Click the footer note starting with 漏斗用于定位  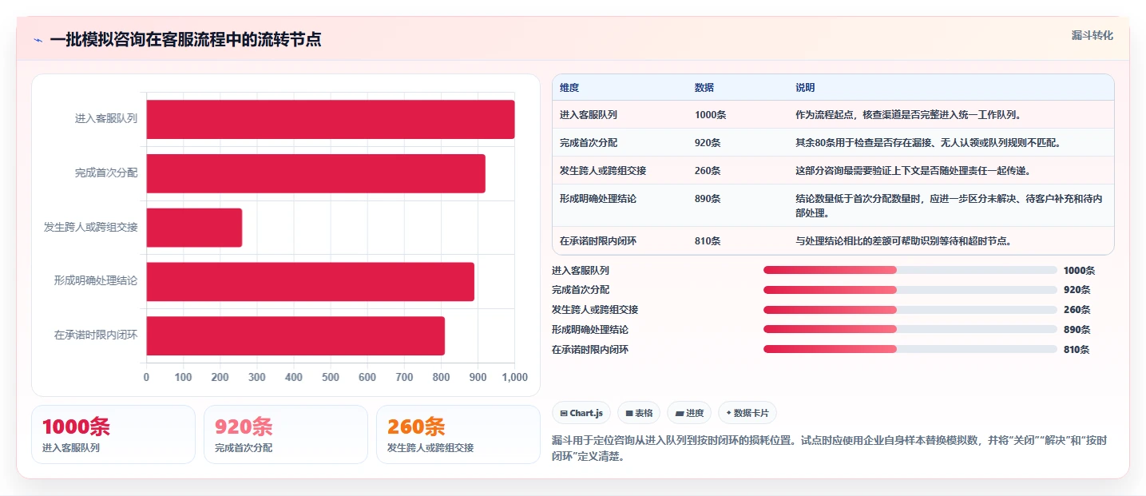point(829,449)
